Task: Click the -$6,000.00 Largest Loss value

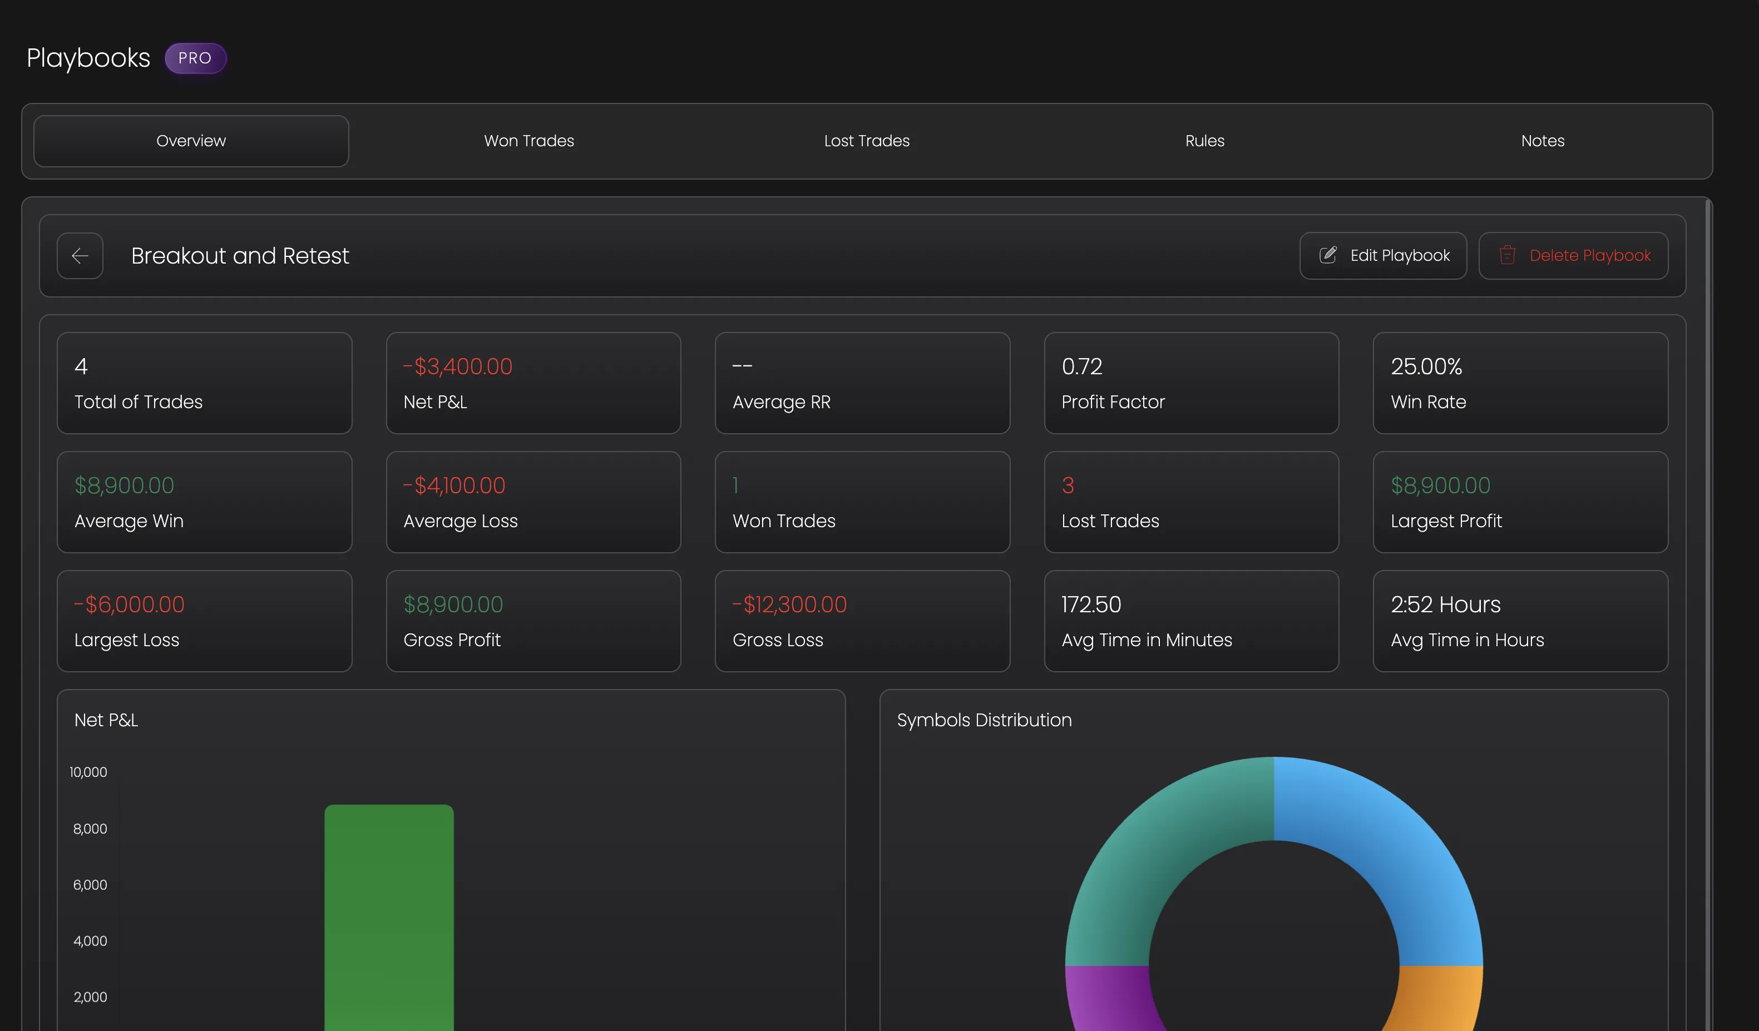Action: (x=130, y=605)
